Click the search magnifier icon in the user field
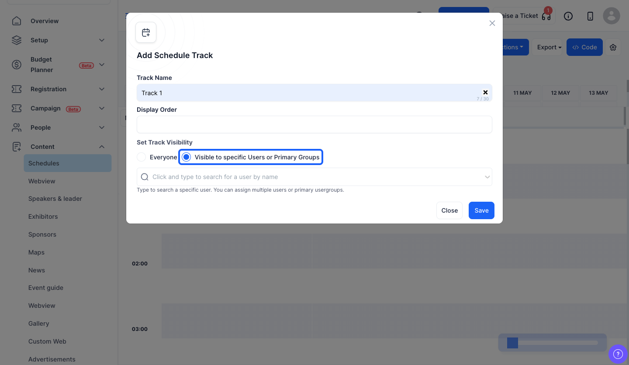 click(145, 177)
